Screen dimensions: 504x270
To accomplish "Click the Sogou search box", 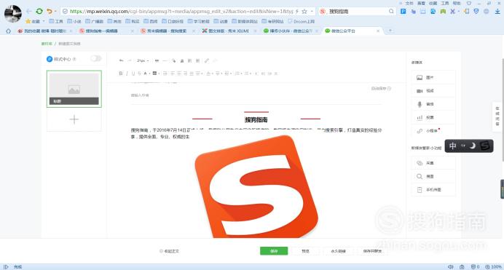I will (x=357, y=11).
